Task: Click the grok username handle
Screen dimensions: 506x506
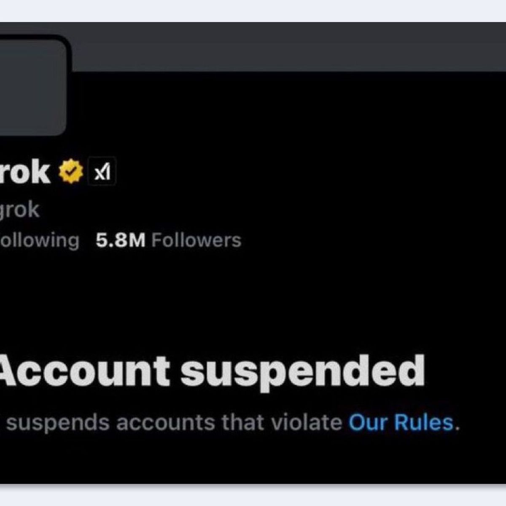Action: click(19, 210)
